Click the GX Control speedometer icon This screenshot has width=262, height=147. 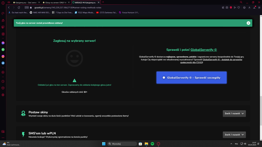pyautogui.click(x=3, y=14)
